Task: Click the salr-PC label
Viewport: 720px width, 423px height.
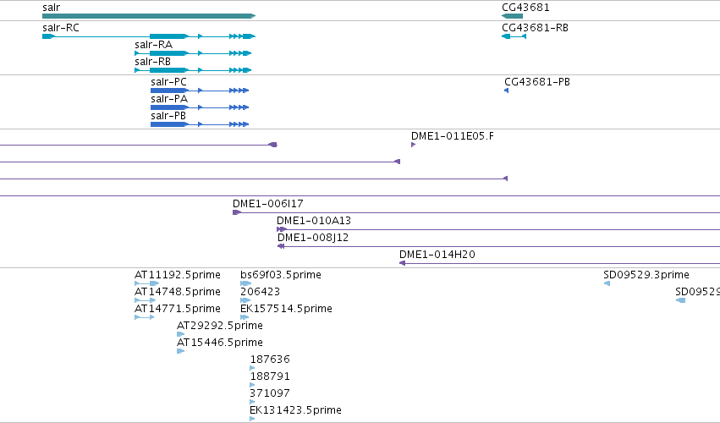Action: tap(168, 82)
